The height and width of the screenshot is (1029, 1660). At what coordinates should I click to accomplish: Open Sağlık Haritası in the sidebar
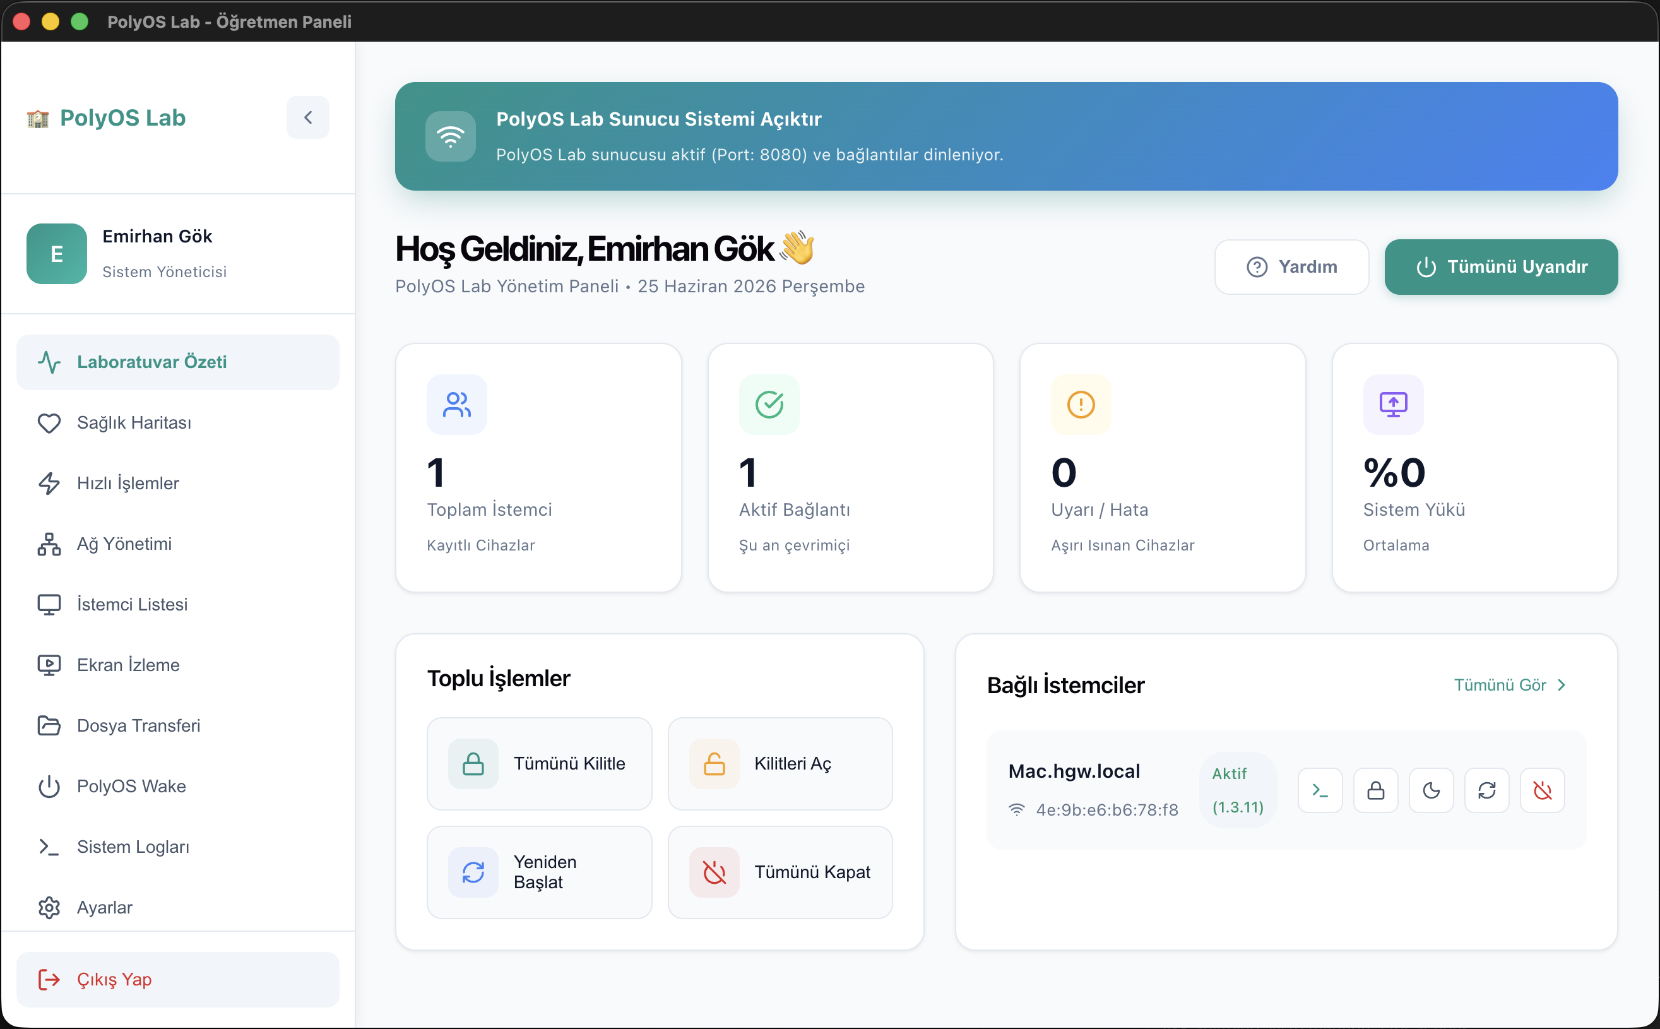pos(177,422)
